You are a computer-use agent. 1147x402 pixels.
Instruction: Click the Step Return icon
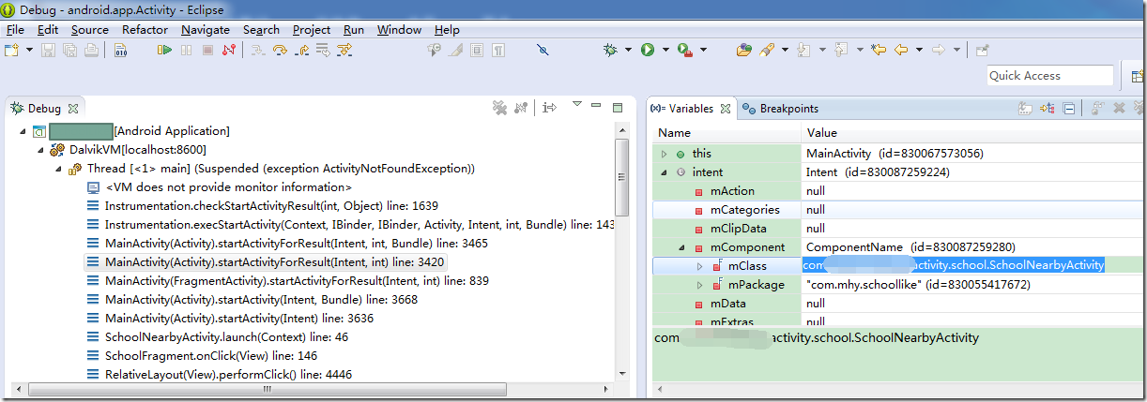point(300,50)
